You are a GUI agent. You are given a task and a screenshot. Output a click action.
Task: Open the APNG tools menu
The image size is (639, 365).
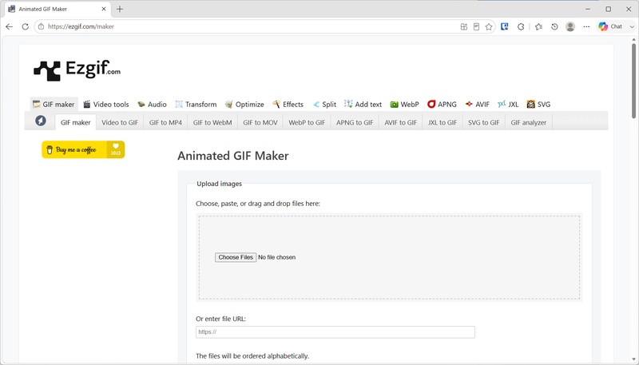tap(442, 105)
